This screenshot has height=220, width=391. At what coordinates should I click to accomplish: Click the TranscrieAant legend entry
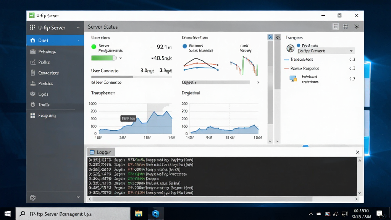click(299, 59)
